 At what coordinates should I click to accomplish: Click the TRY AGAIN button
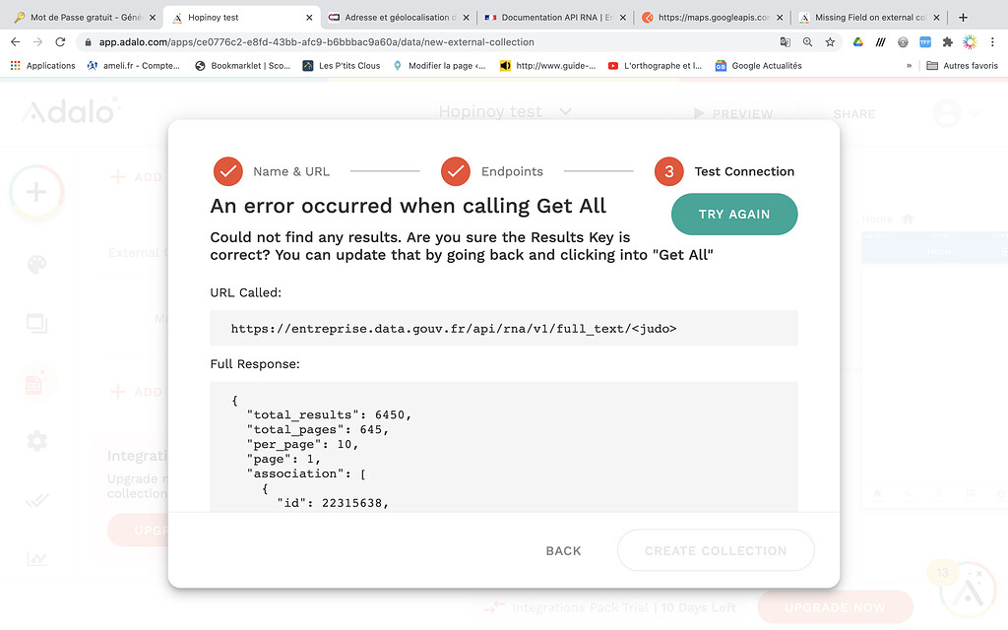pyautogui.click(x=734, y=214)
